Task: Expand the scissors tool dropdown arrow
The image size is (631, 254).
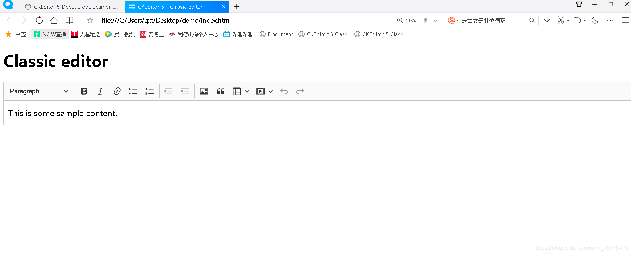Action: click(x=568, y=21)
